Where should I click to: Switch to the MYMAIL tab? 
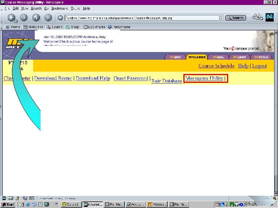(x=219, y=57)
